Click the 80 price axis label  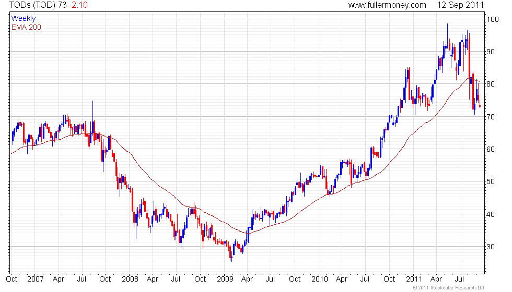click(491, 84)
